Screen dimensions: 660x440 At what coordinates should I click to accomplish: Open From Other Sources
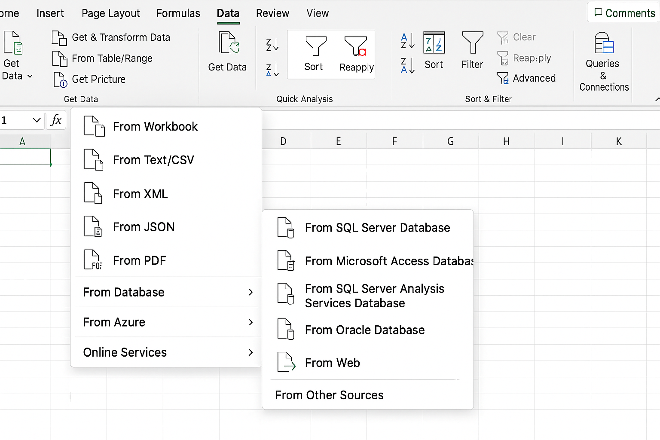coord(368,395)
